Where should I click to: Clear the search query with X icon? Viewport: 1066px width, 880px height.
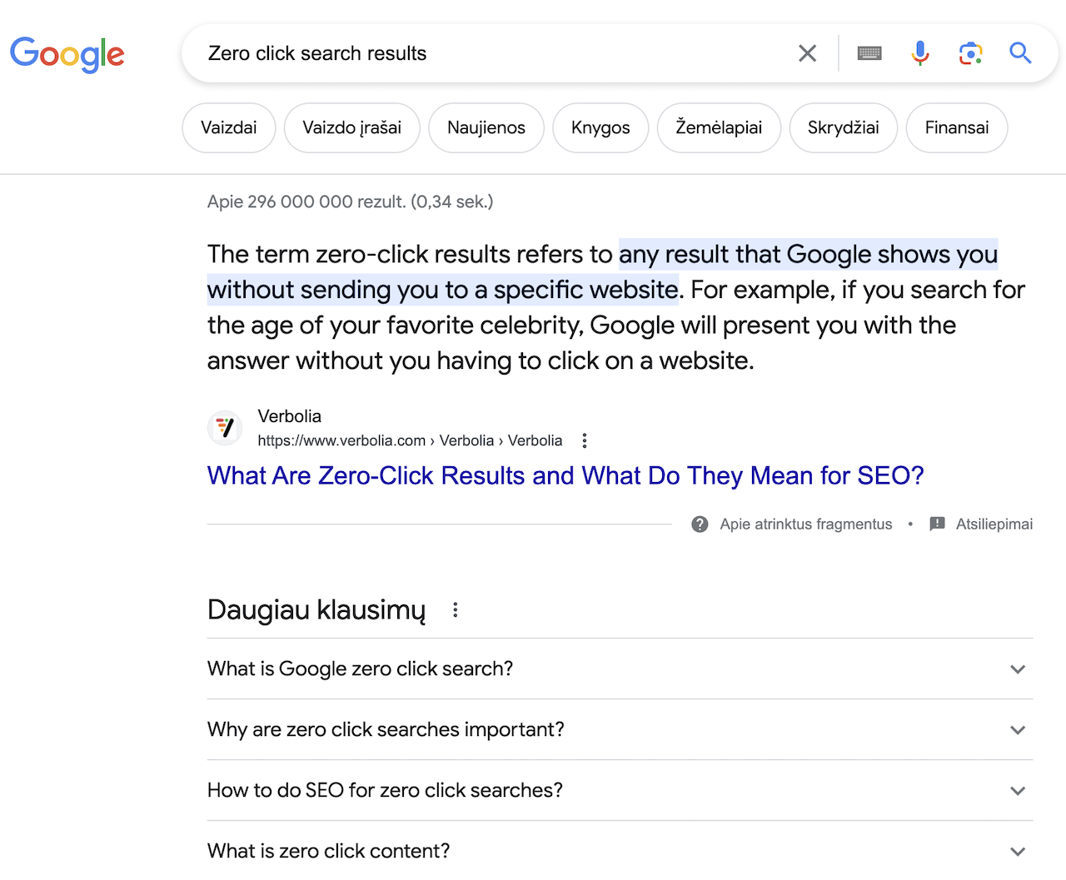807,53
